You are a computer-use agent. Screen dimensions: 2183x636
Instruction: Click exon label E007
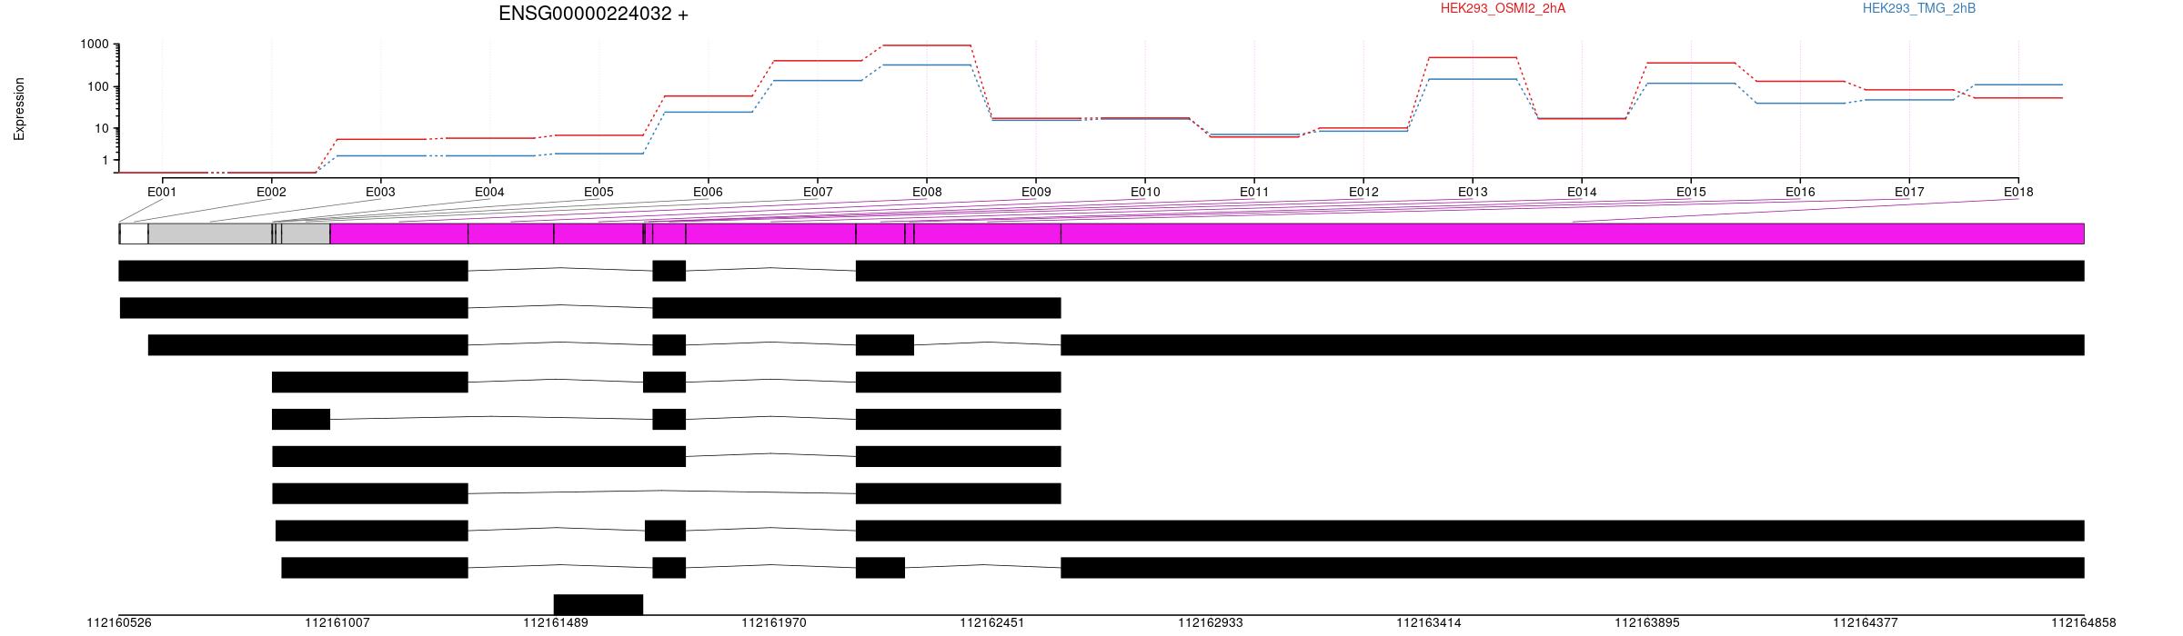818,193
